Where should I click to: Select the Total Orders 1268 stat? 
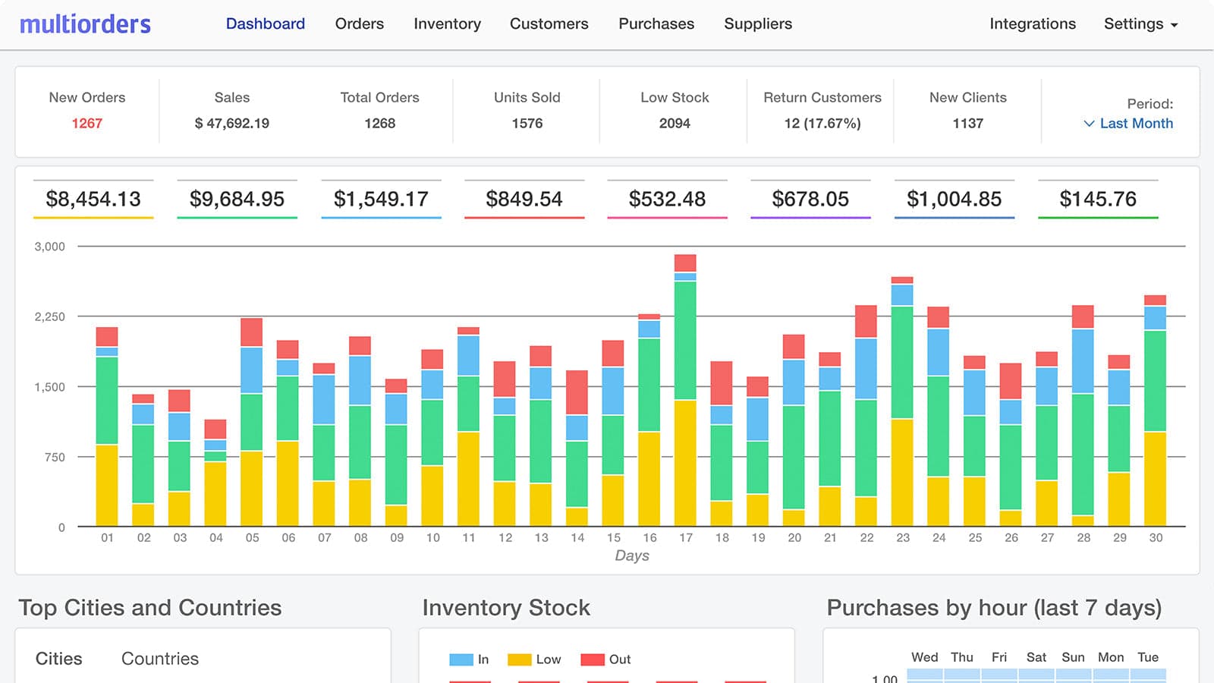(379, 123)
